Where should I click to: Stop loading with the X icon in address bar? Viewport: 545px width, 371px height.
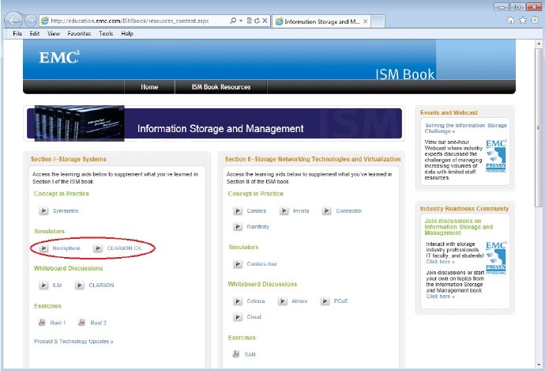point(265,21)
